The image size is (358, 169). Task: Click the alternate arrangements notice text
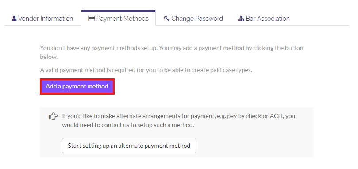pos(178,120)
